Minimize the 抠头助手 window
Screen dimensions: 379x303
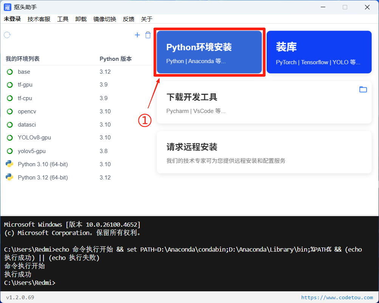pos(323,7)
